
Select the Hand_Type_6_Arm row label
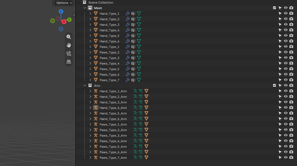[113, 119]
